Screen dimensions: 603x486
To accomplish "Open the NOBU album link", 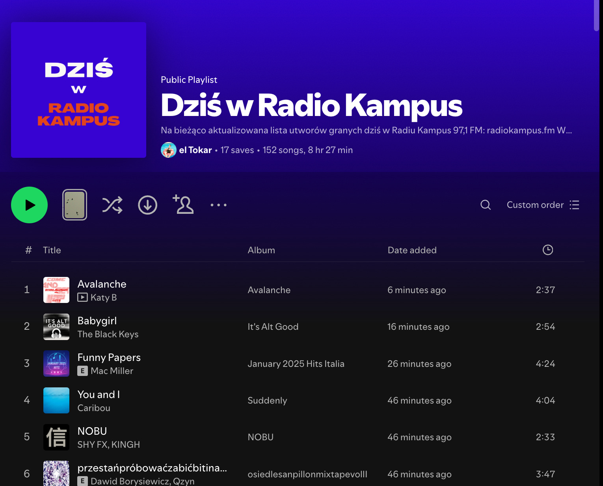I will tap(261, 437).
